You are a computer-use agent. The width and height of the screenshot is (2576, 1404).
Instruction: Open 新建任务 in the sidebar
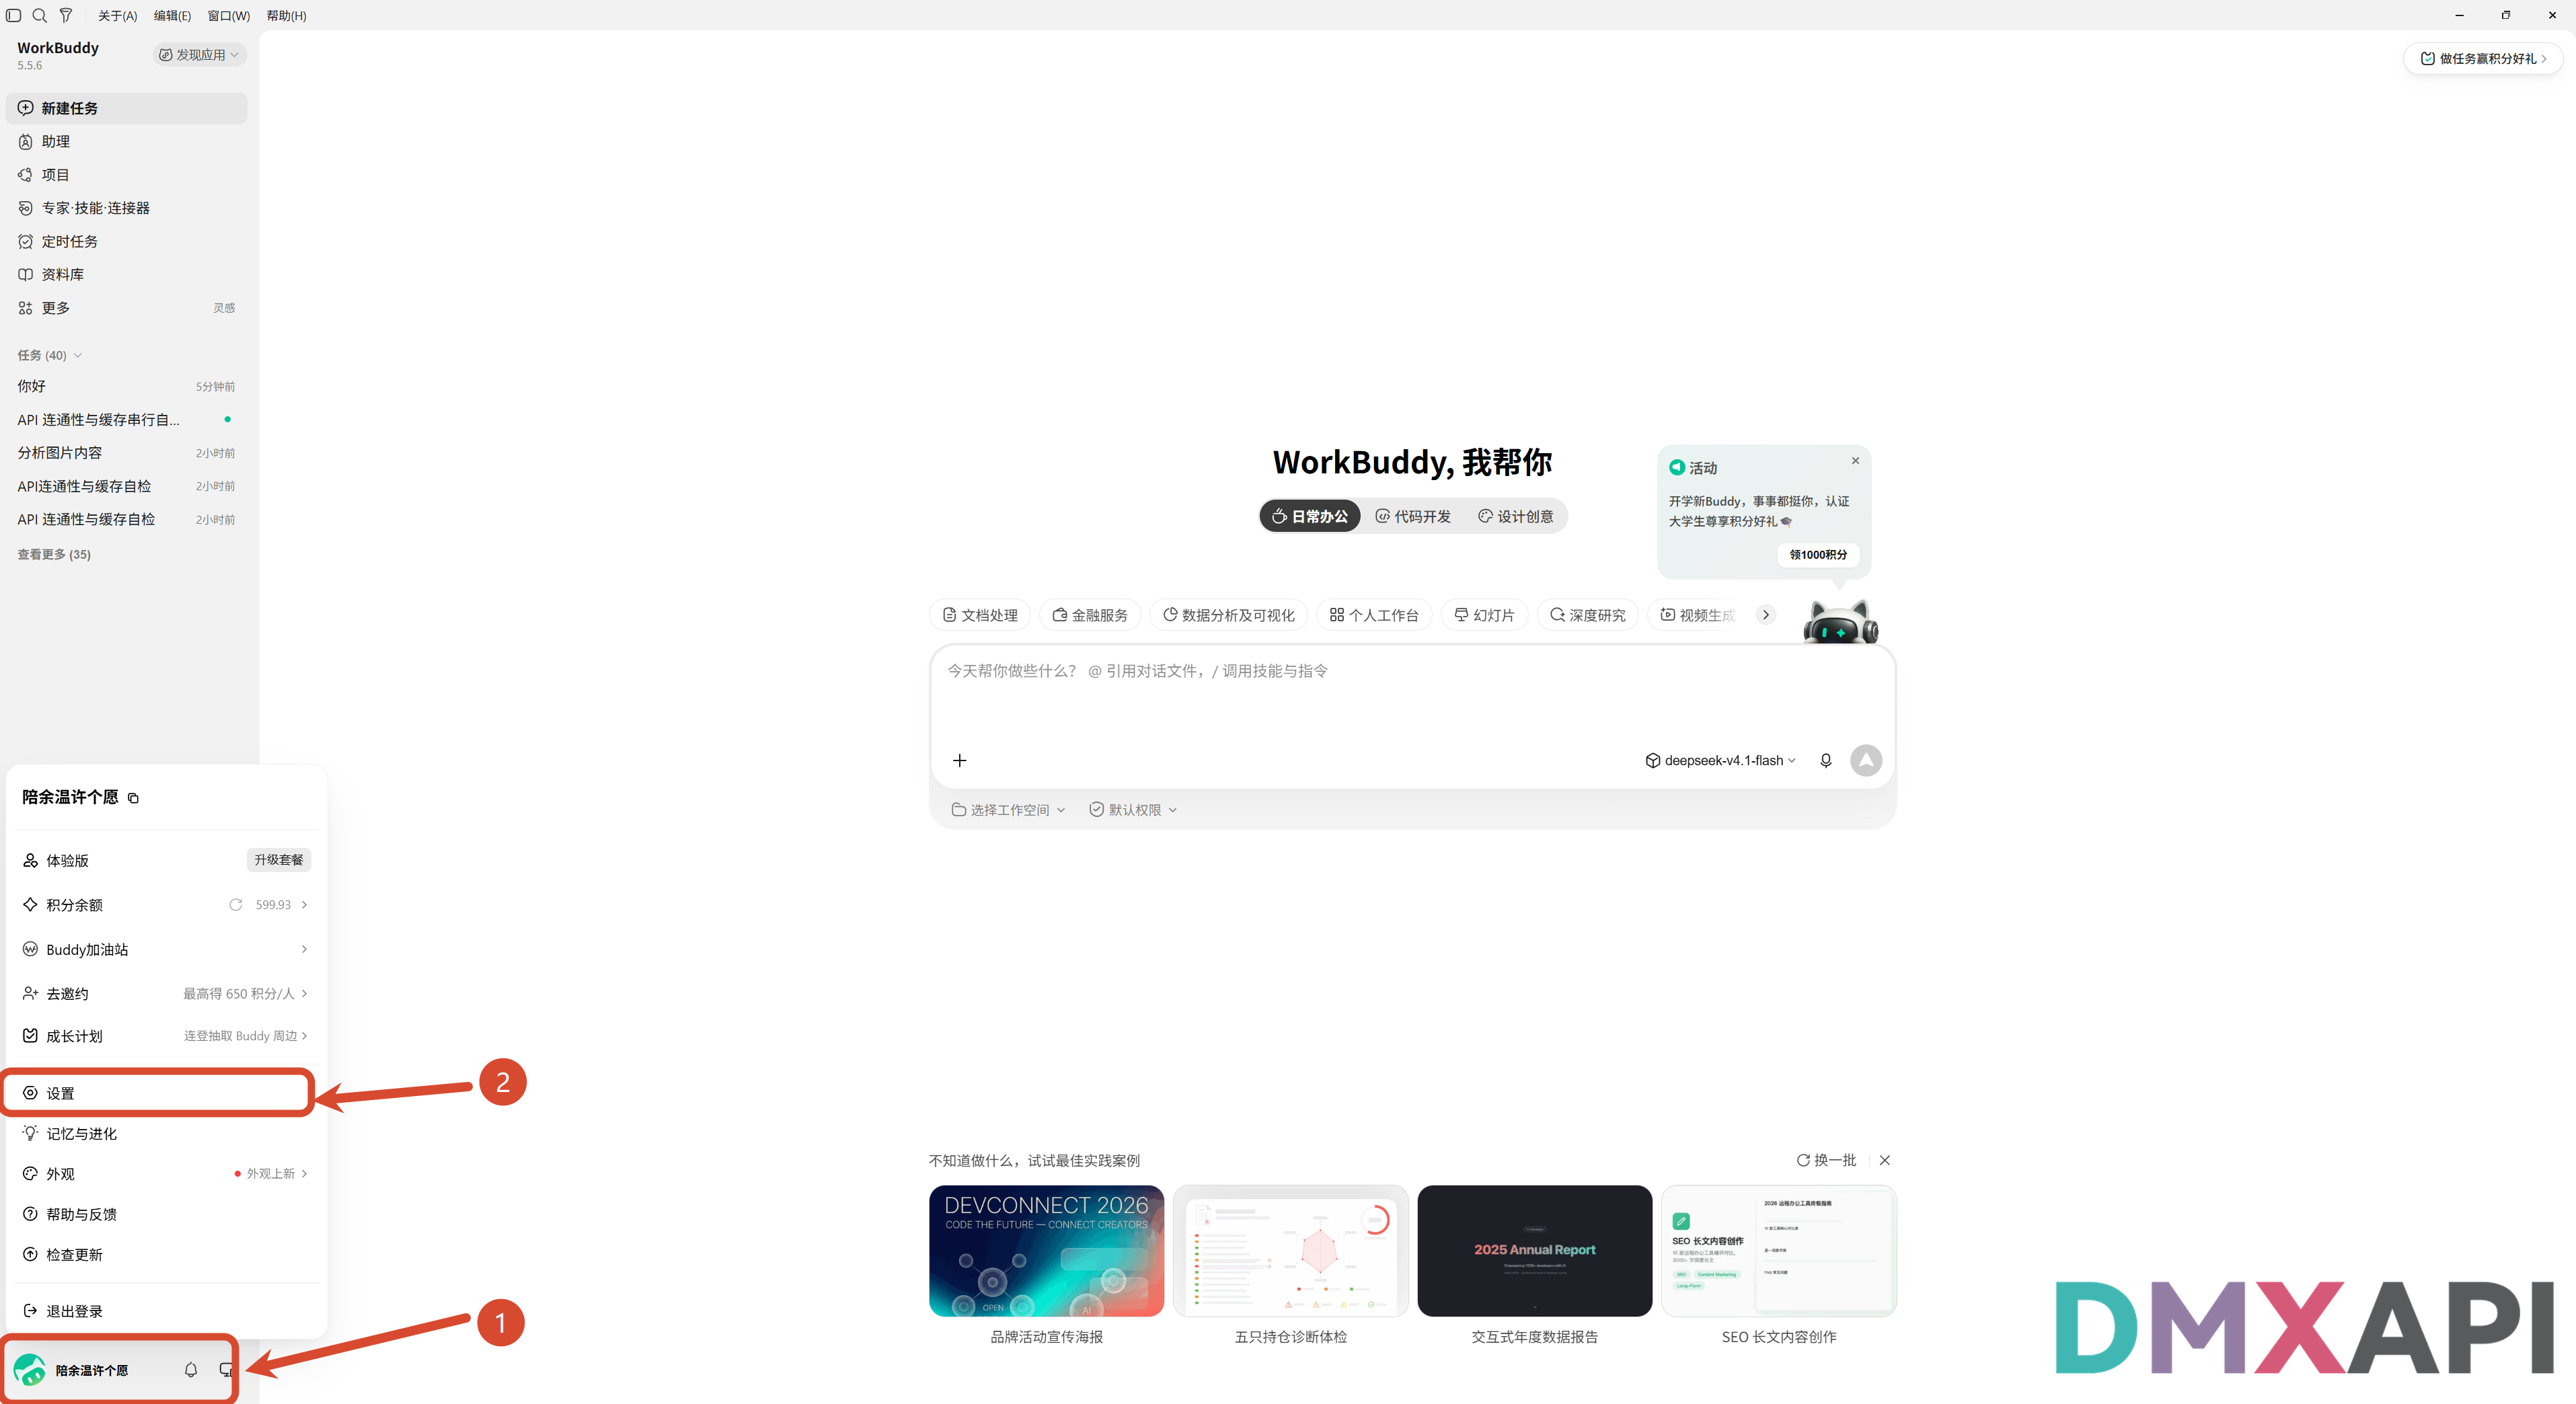pyautogui.click(x=126, y=108)
